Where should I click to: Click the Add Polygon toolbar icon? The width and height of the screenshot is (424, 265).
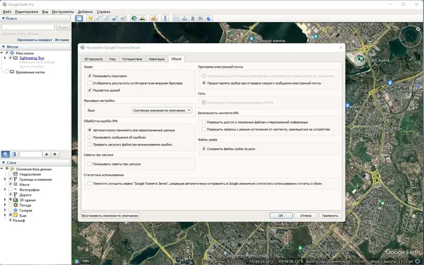[x=99, y=19]
